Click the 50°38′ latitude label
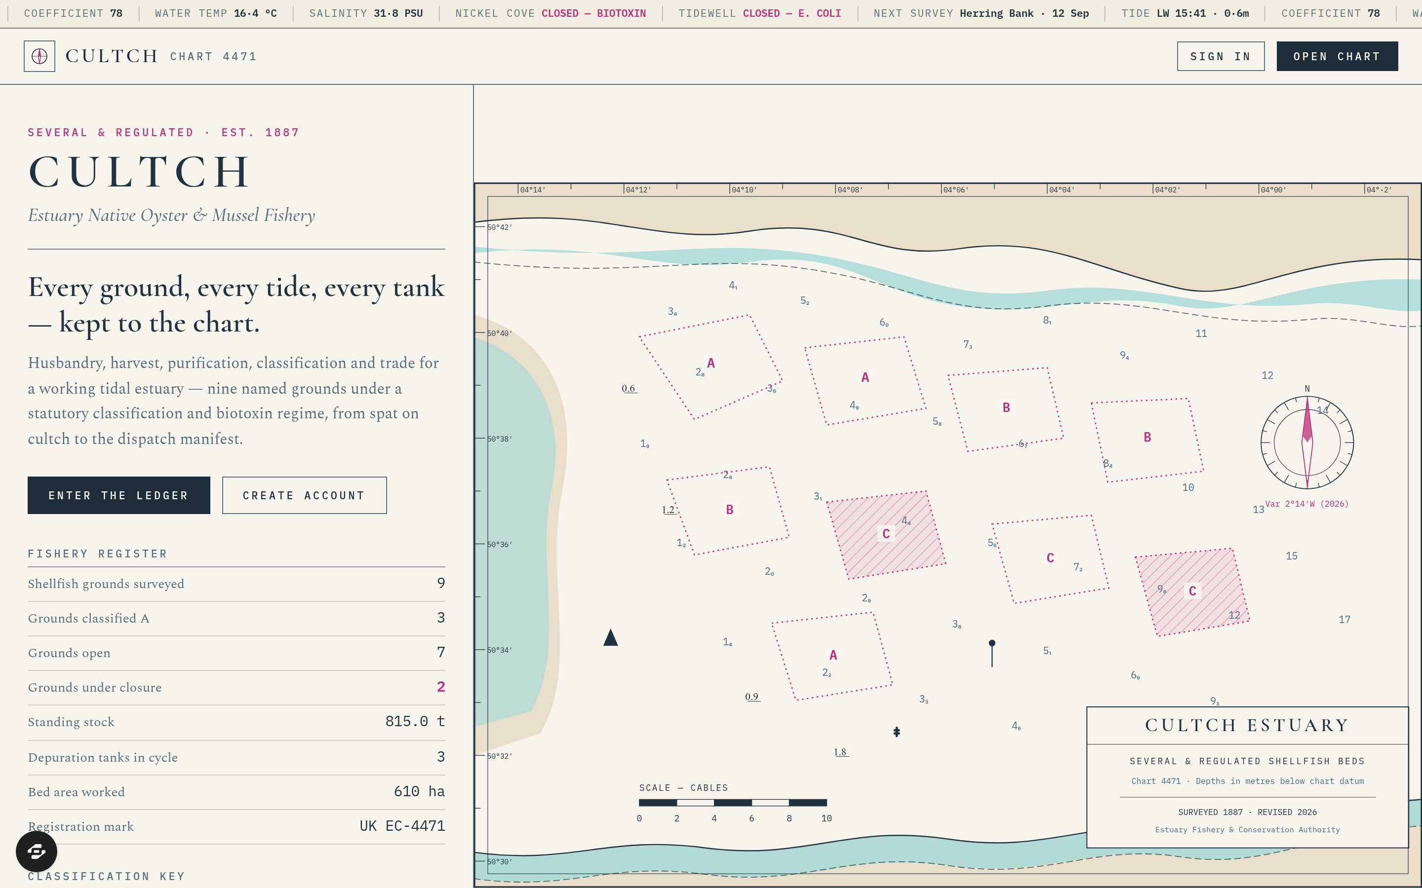Image resolution: width=1422 pixels, height=888 pixels. coord(500,439)
